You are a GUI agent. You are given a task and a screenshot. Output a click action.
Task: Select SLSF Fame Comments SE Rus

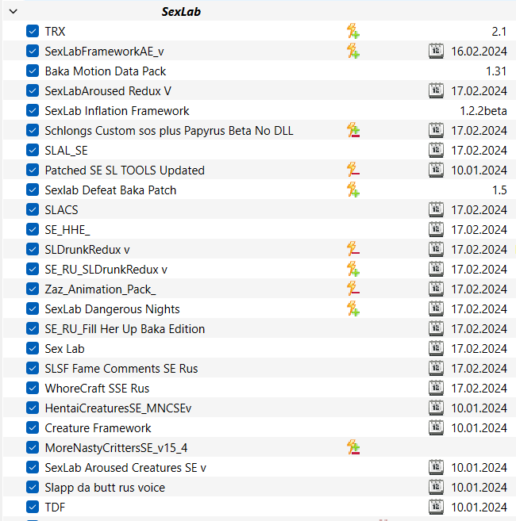pyautogui.click(x=121, y=369)
